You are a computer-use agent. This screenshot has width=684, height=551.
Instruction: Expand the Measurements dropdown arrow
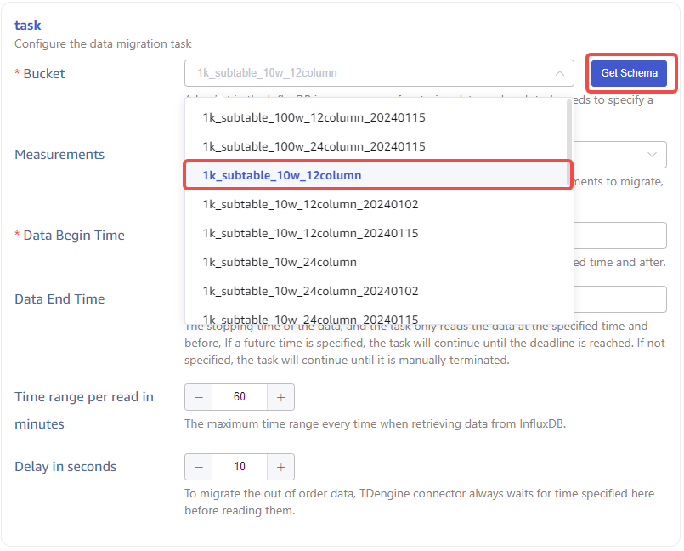click(x=652, y=155)
